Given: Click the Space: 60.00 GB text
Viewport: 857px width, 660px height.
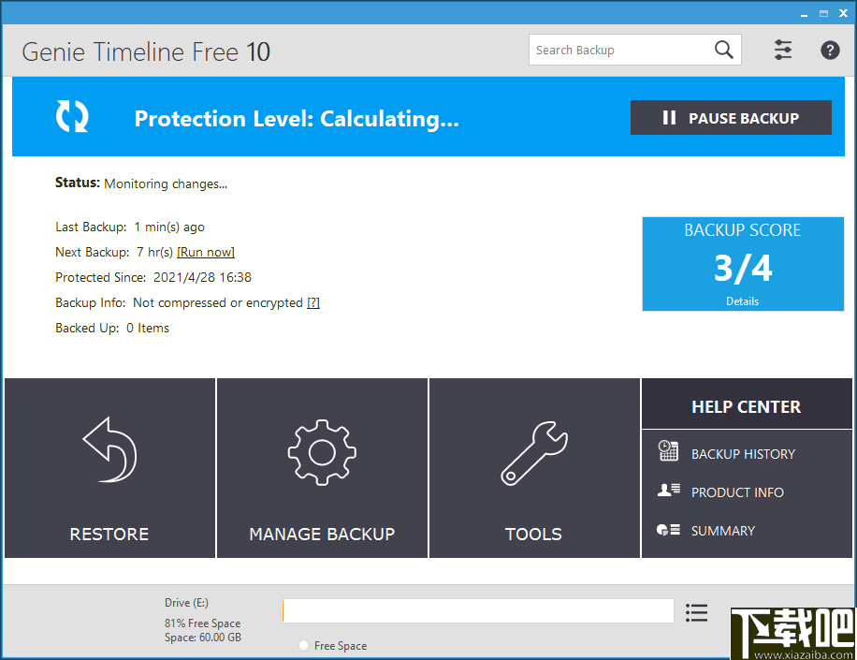Looking at the screenshot, I should click(x=203, y=638).
